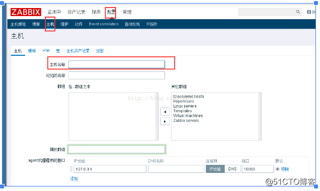Click the 添加 interface link

click(74, 179)
